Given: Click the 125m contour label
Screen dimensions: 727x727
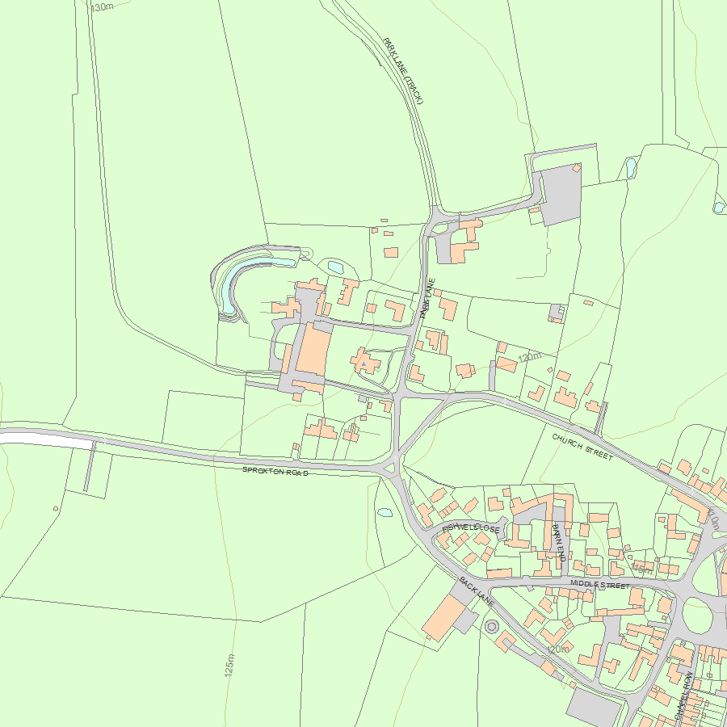Looking at the screenshot, I should click(x=229, y=666).
